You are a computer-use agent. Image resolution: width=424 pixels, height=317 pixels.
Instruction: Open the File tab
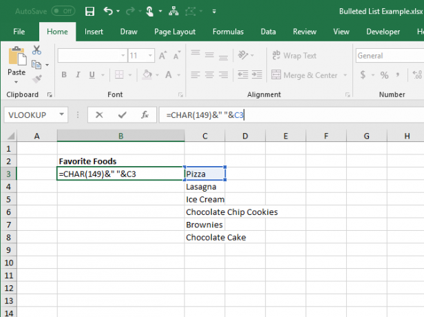click(19, 32)
